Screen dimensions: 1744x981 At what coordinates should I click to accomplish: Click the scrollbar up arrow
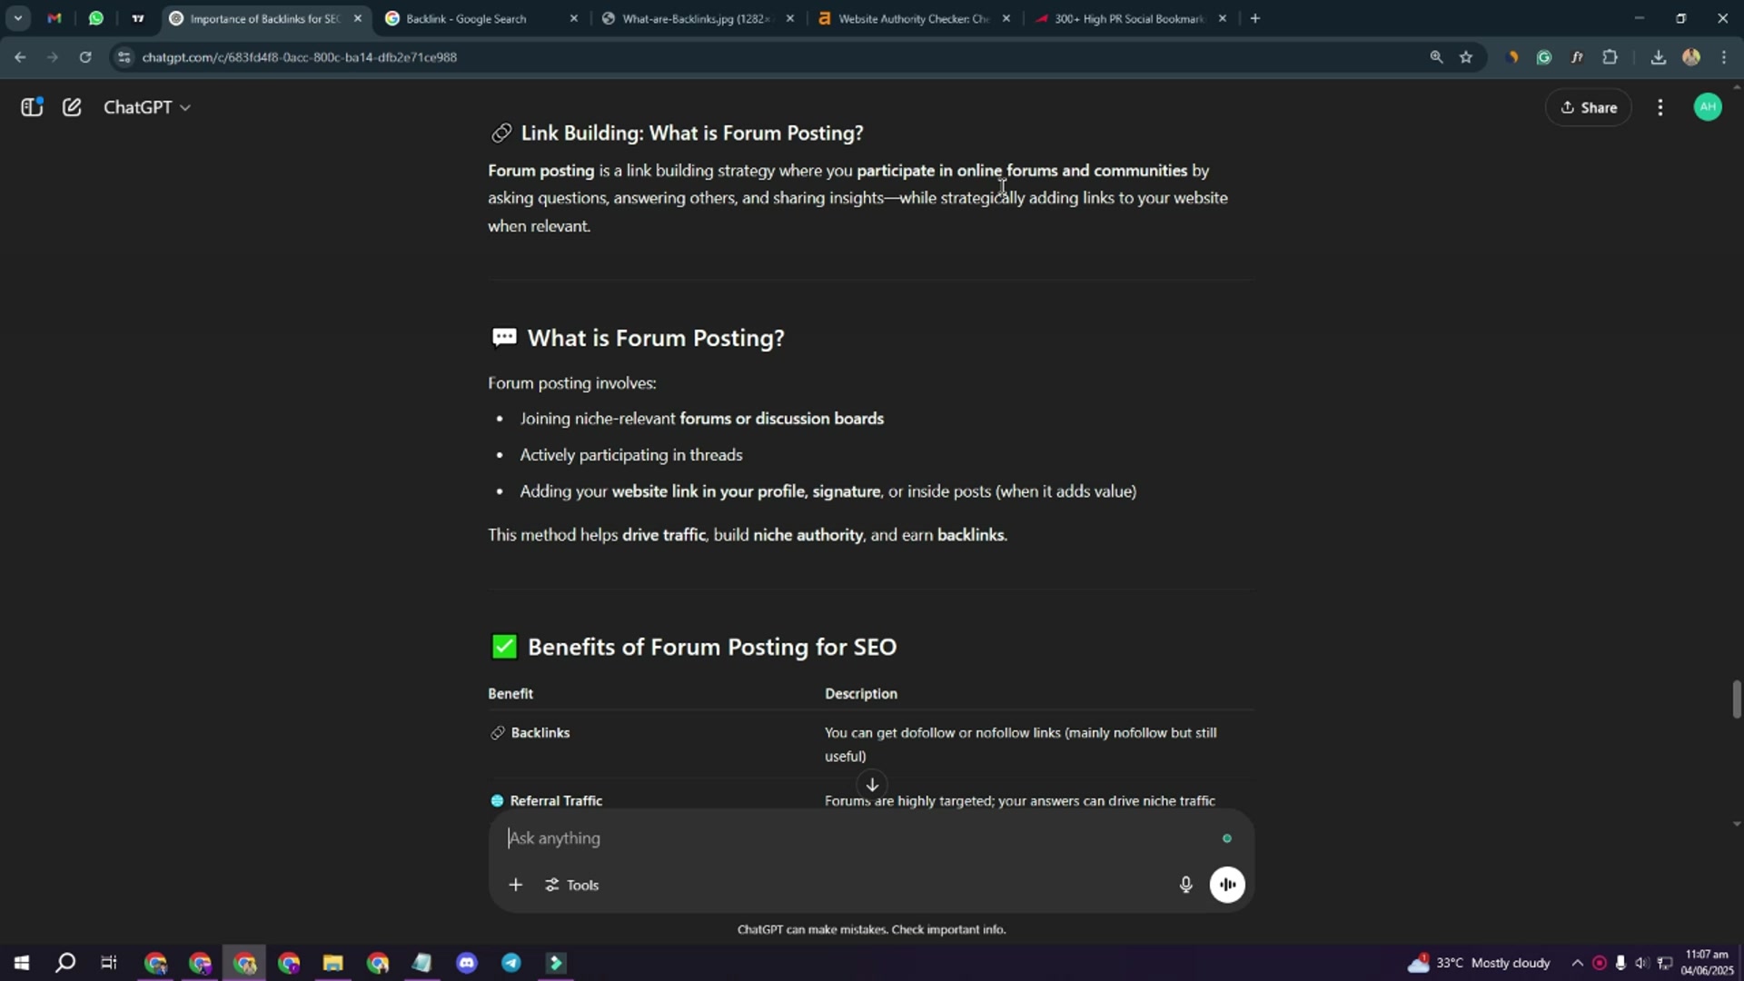tap(1737, 87)
